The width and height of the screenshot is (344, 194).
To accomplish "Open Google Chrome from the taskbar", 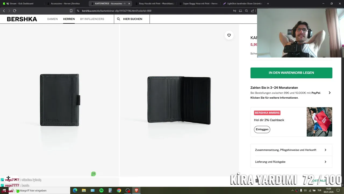I will point(119,190).
